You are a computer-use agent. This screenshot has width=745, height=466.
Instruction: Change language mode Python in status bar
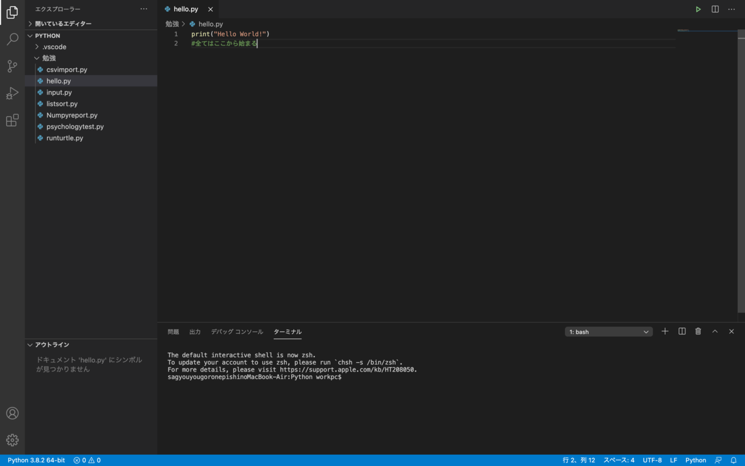pos(696,460)
